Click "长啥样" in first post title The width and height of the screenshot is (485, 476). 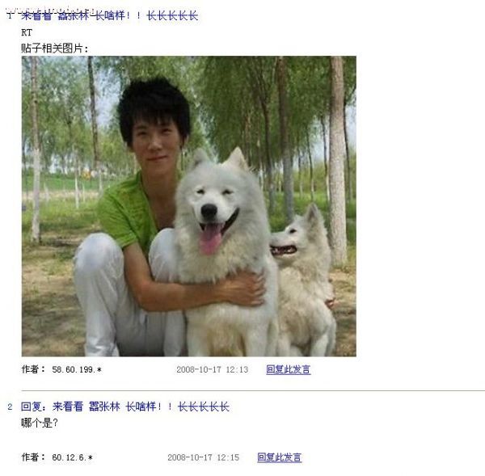click(110, 15)
